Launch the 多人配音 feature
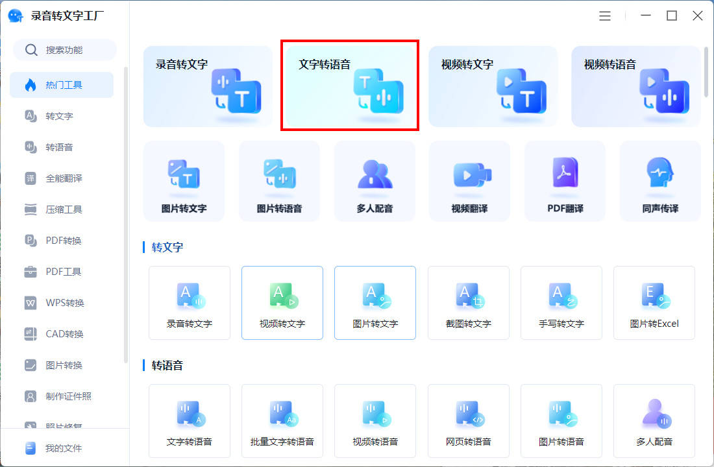Image resolution: width=714 pixels, height=467 pixels. [375, 181]
